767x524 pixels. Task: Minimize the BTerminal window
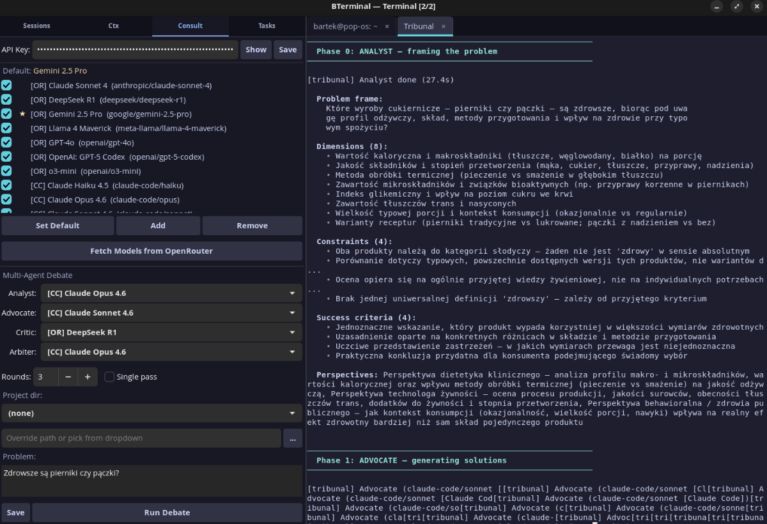[717, 6]
